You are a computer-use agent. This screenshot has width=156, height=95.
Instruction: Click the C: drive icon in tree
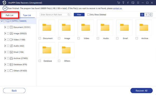click(x=8, y=21)
